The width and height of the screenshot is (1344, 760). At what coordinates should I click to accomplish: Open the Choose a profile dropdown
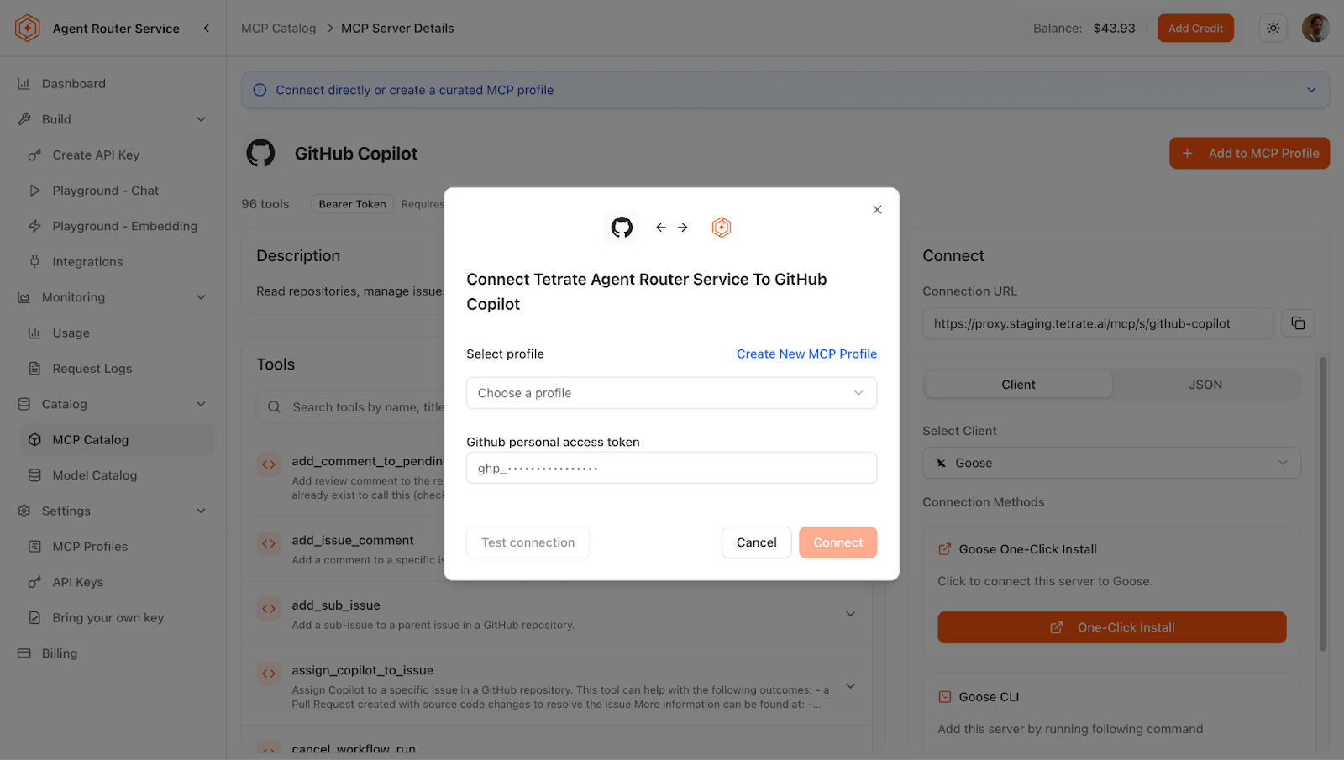pyautogui.click(x=671, y=393)
